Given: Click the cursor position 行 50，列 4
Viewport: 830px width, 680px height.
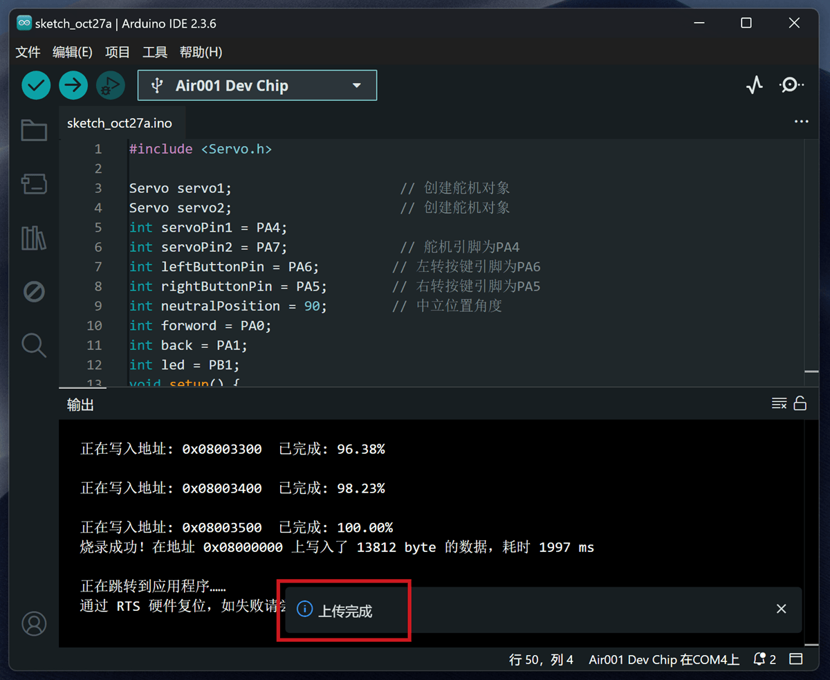Looking at the screenshot, I should click(x=542, y=660).
